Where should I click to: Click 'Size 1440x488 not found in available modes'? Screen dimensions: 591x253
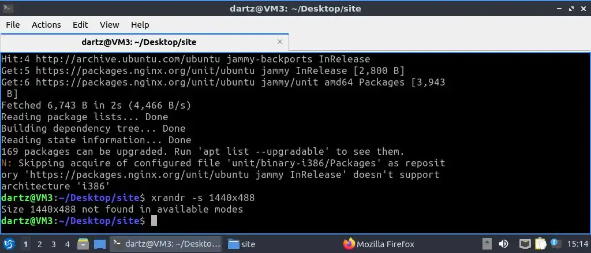(x=122, y=209)
